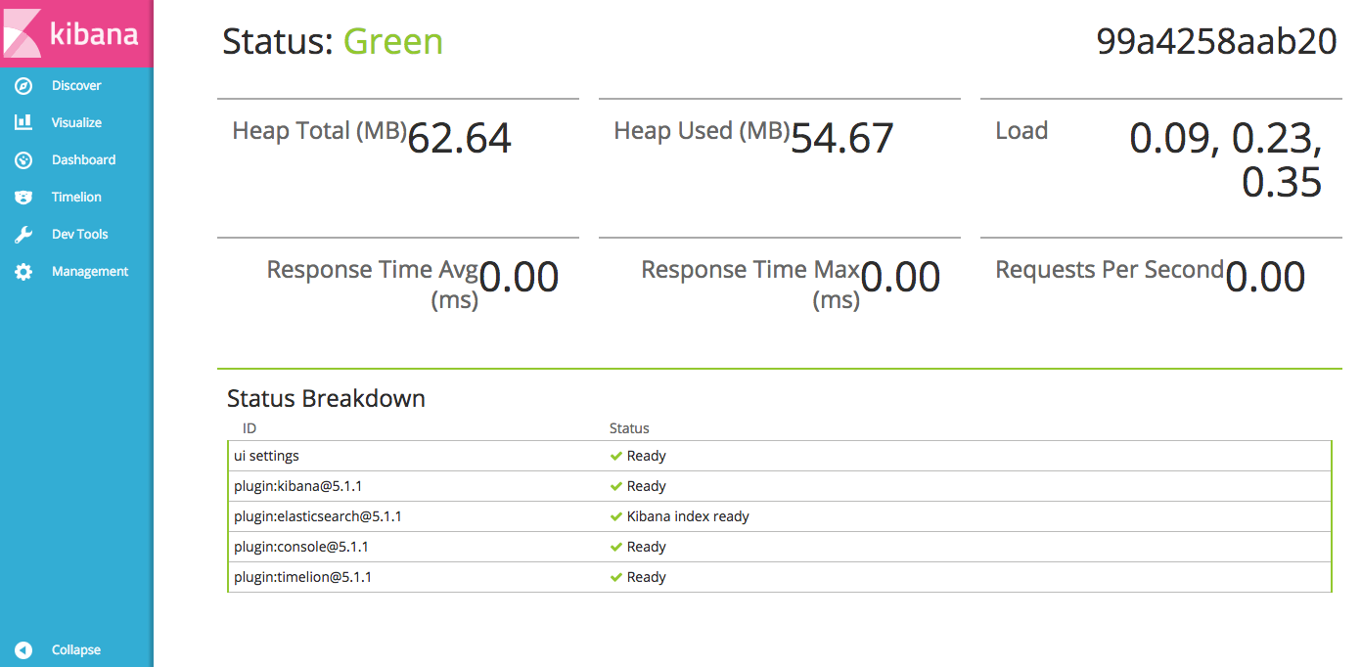Click the 'Heap Total (MB)' label

point(319,131)
